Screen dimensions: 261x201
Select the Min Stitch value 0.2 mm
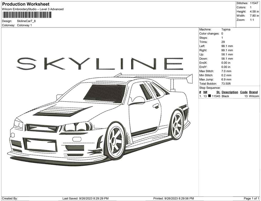click(226, 75)
